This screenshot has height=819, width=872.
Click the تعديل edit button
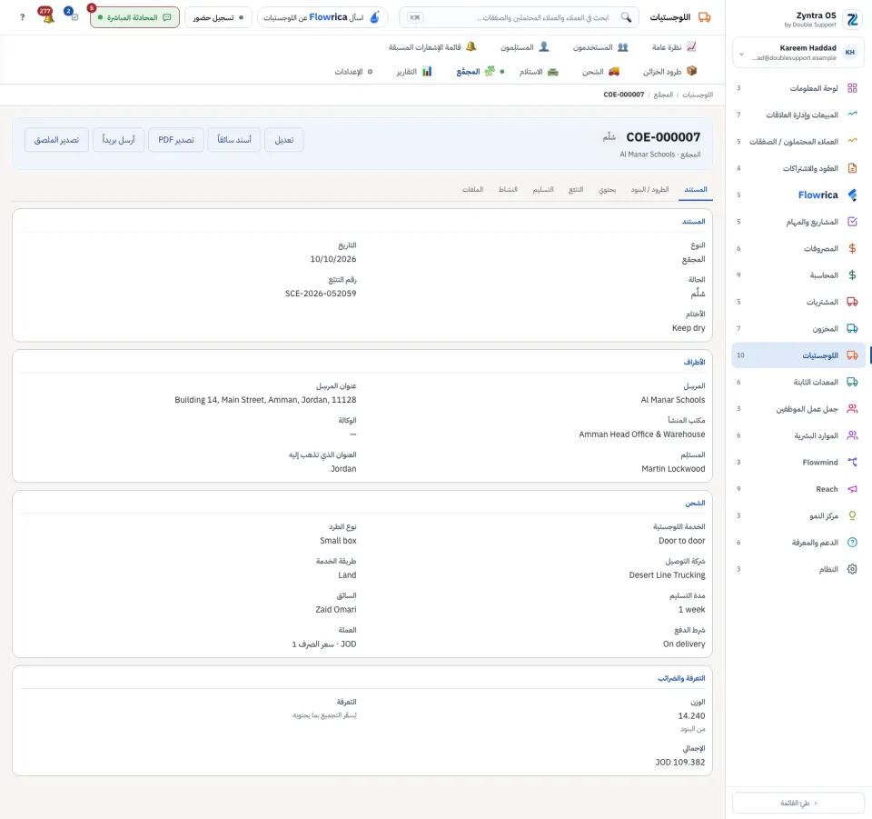tap(284, 140)
